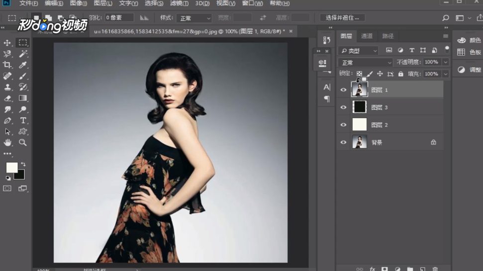483x271 pixels.
Task: Expand the toolbar double-arrow
Action: [3, 27]
